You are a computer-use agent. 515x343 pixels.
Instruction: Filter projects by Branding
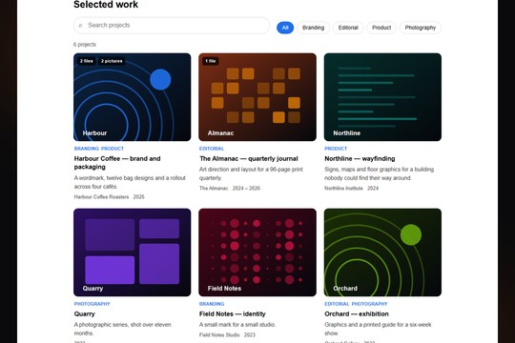(x=313, y=28)
